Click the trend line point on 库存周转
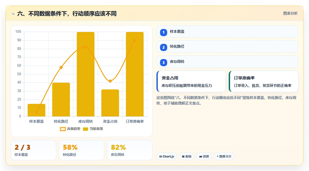The width and height of the screenshot is (309, 171). point(86,47)
